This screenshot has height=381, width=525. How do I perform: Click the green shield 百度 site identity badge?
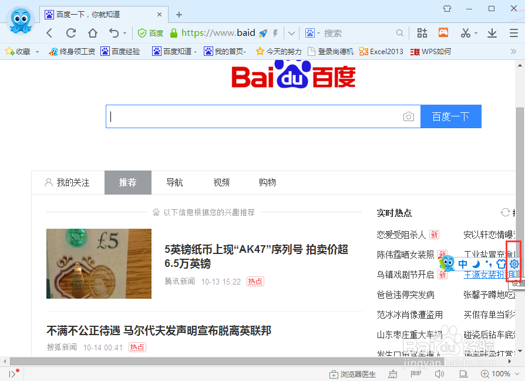150,33
